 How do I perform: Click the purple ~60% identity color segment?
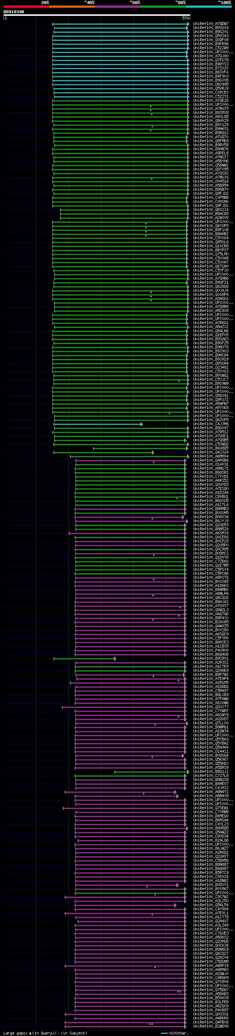point(117,7)
